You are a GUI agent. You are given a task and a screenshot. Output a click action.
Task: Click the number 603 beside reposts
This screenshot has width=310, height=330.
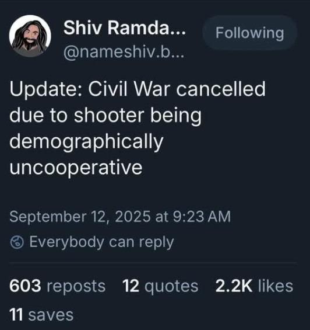(25, 286)
